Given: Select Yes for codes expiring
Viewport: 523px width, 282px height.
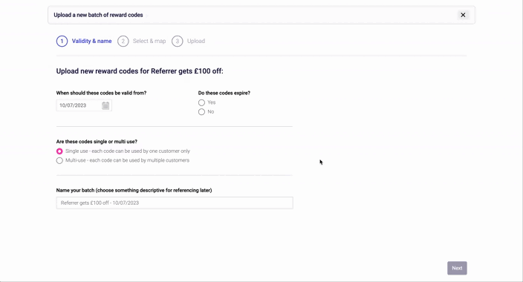Looking at the screenshot, I should coord(201,102).
